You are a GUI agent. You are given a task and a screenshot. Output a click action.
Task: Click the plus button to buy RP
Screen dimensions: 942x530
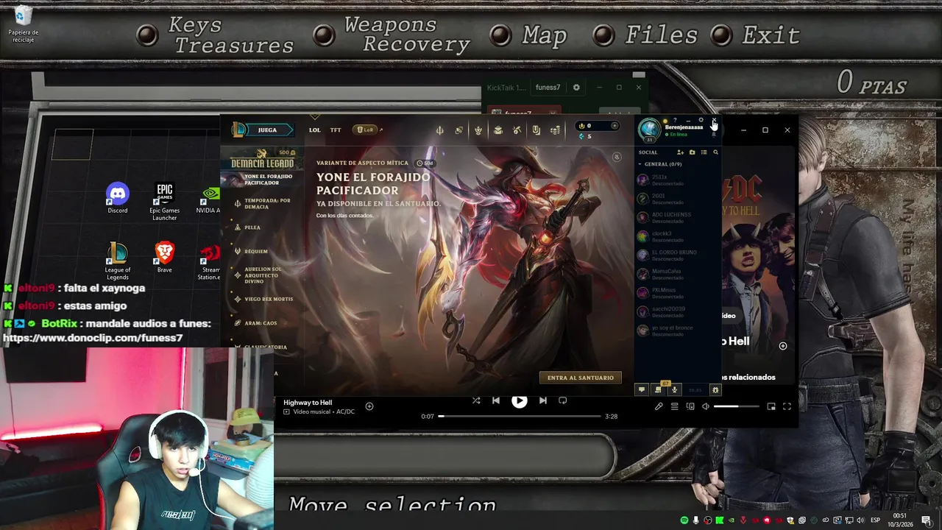(x=615, y=126)
